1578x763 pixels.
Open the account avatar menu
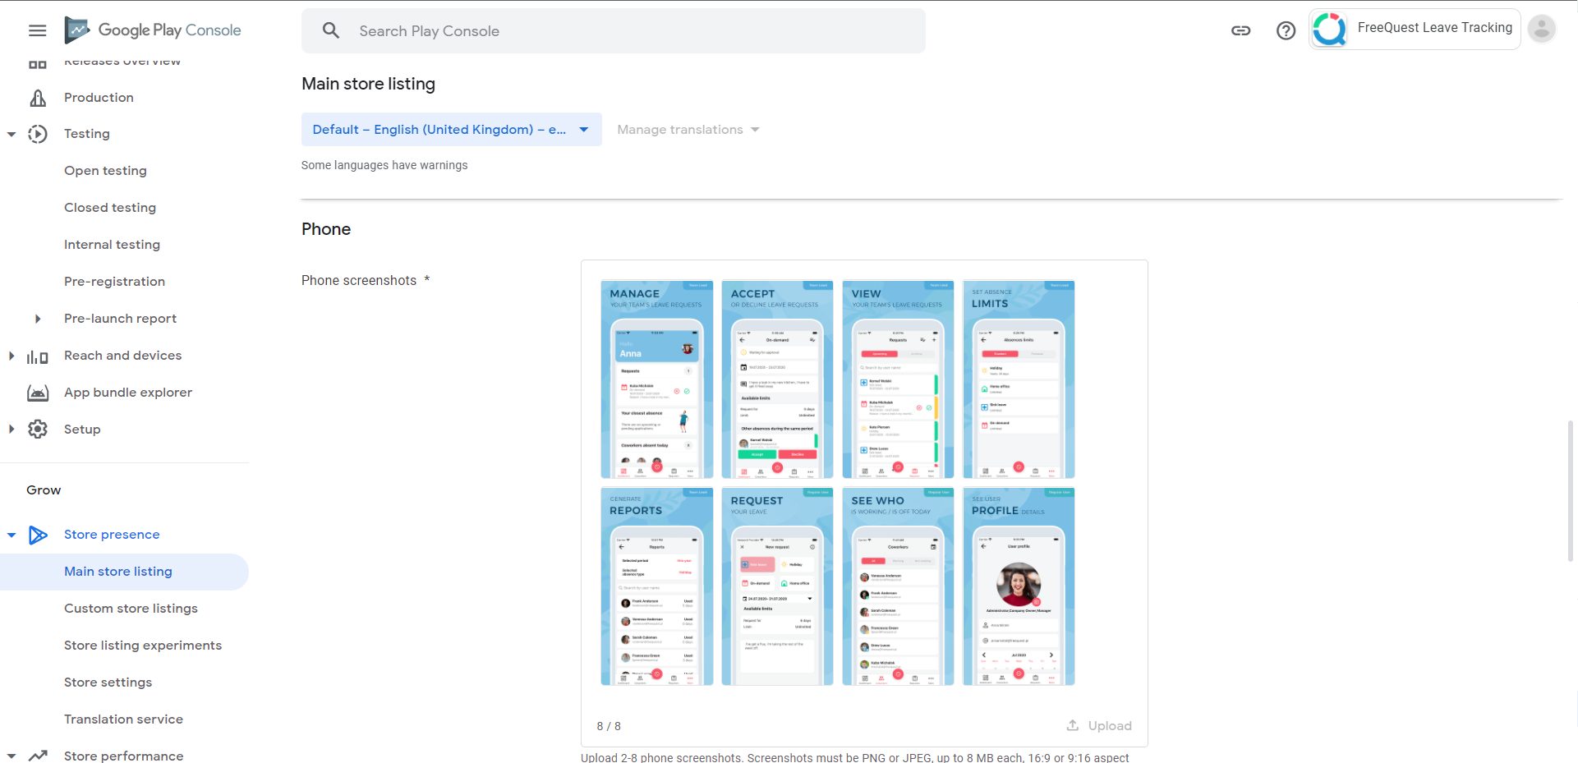tap(1542, 28)
